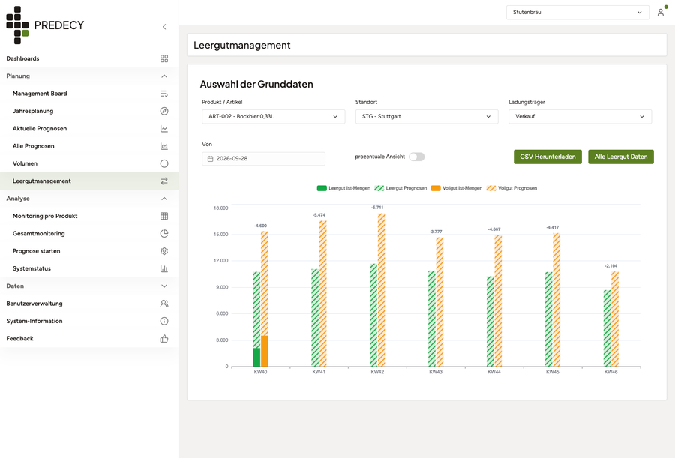This screenshot has width=675, height=458.
Task: Expand the Daten section
Action: coord(89,286)
